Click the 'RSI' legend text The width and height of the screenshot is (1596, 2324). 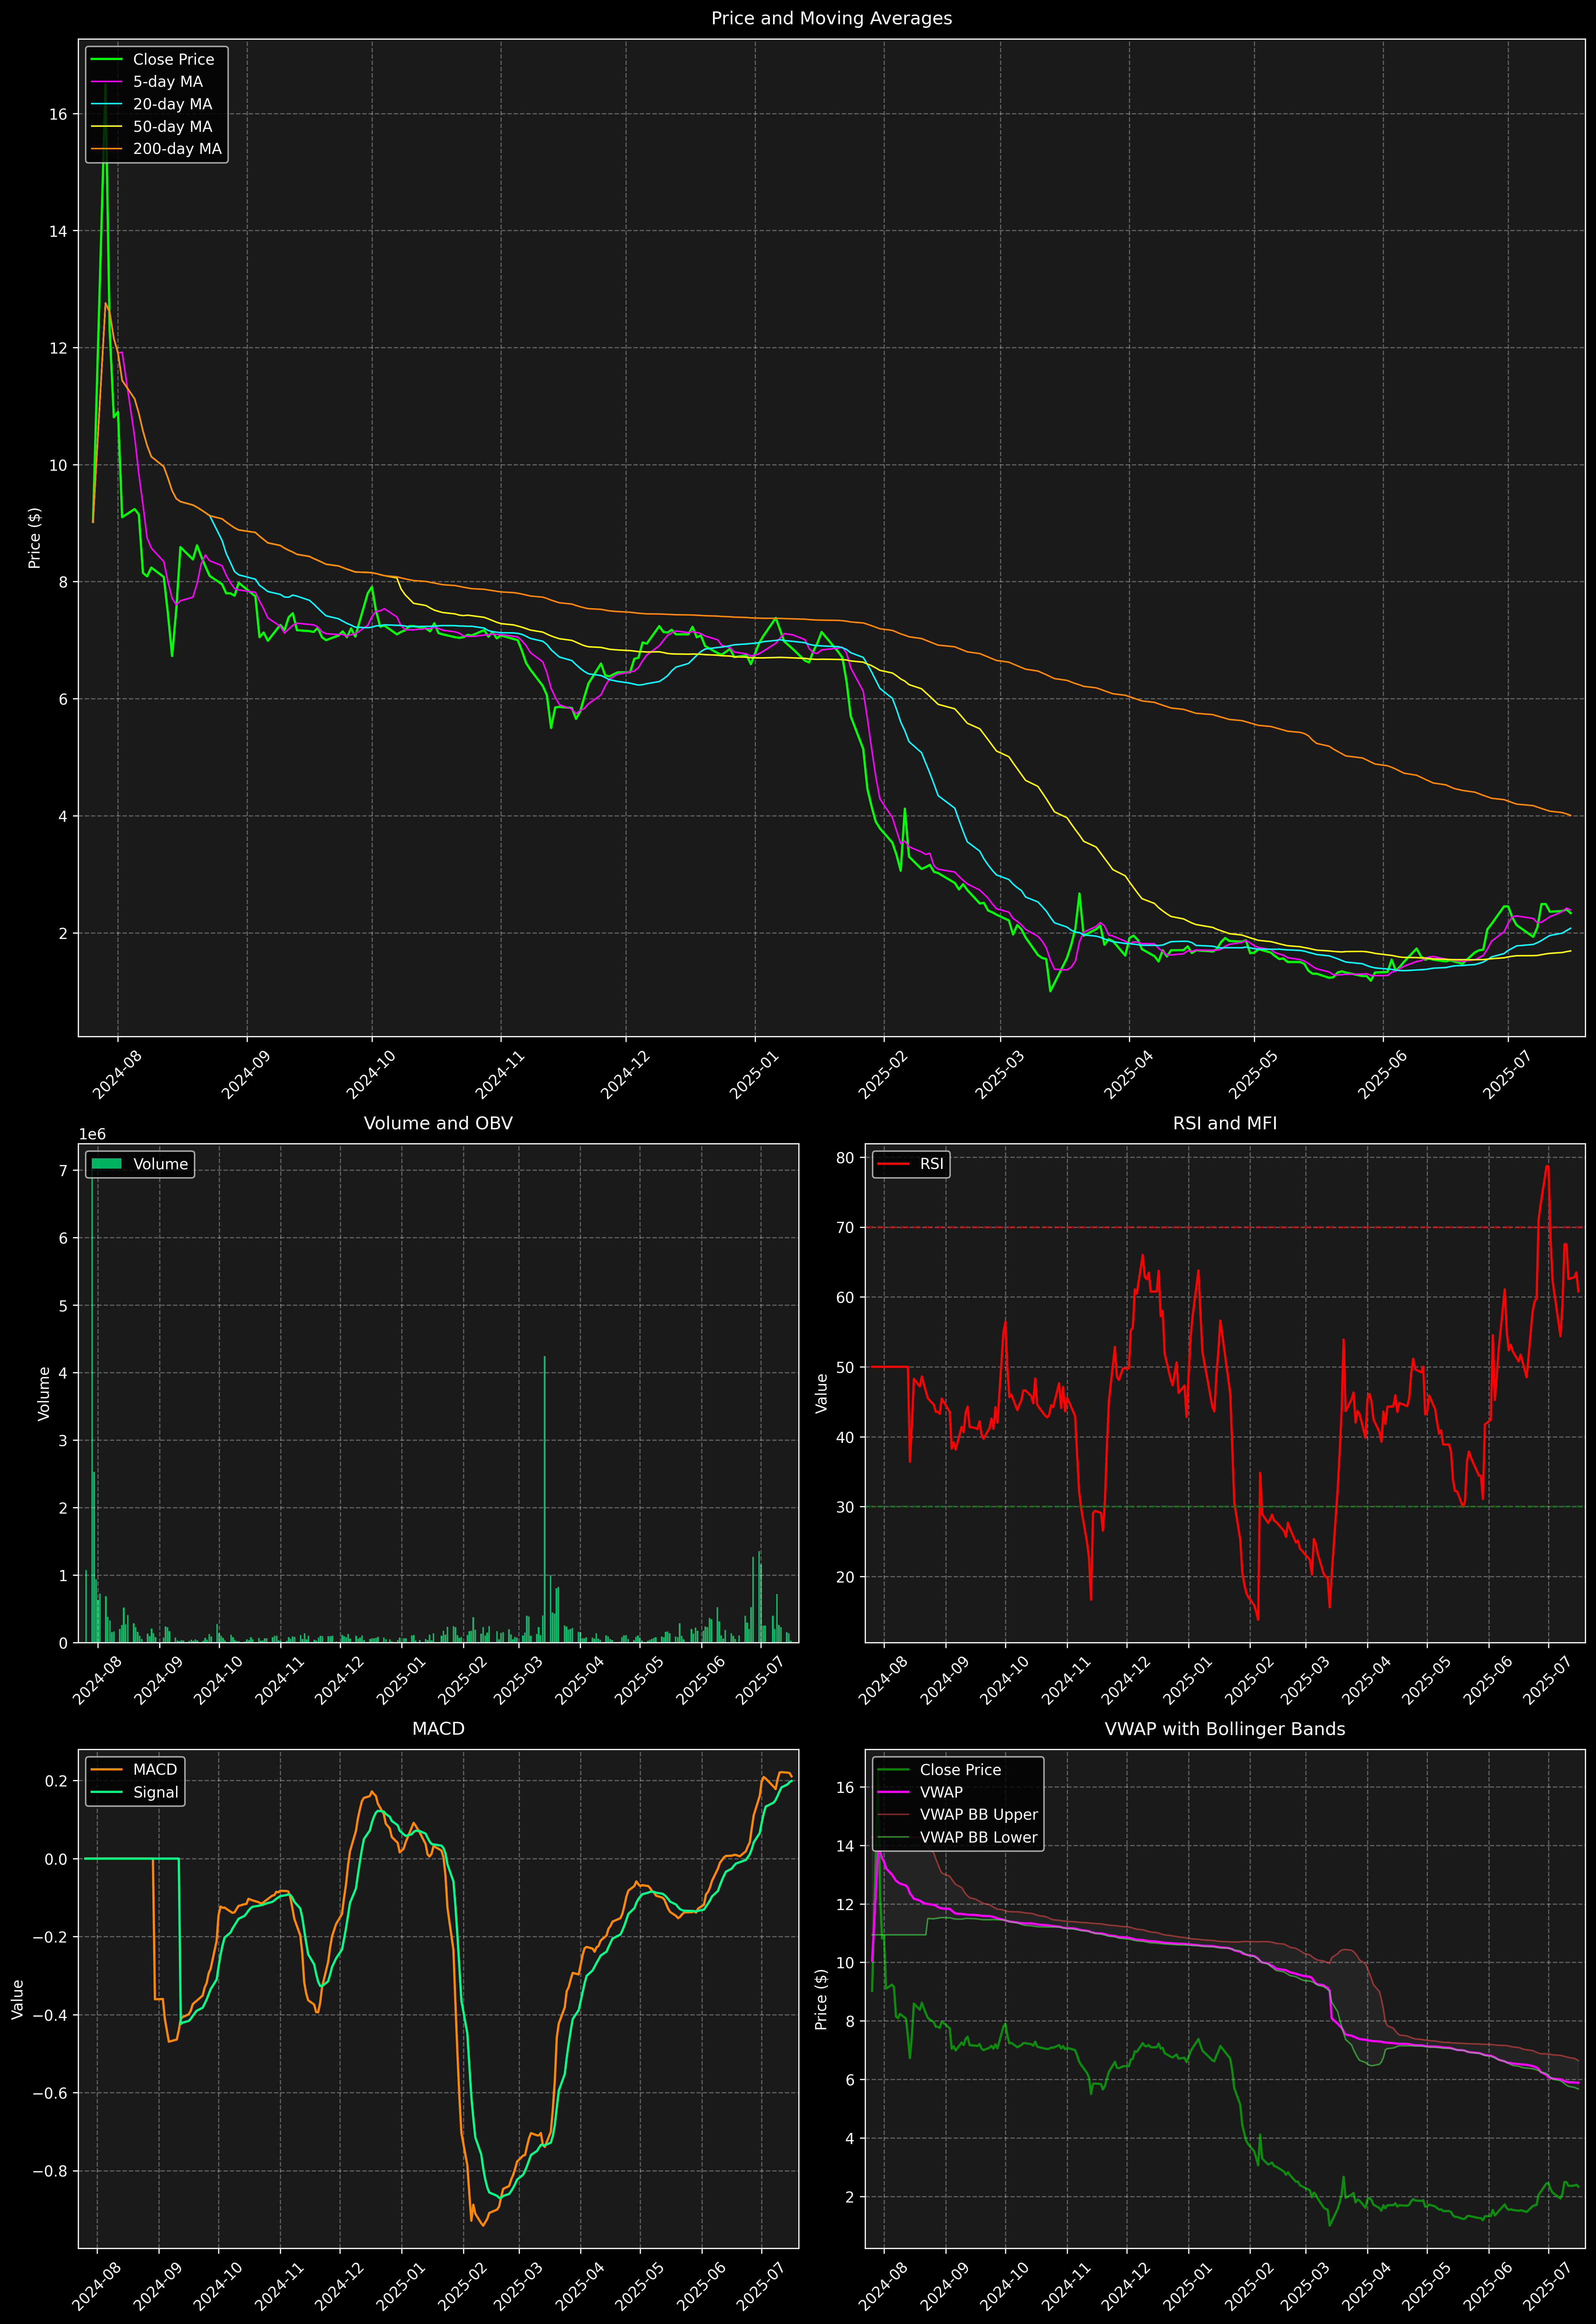pyautogui.click(x=932, y=1164)
